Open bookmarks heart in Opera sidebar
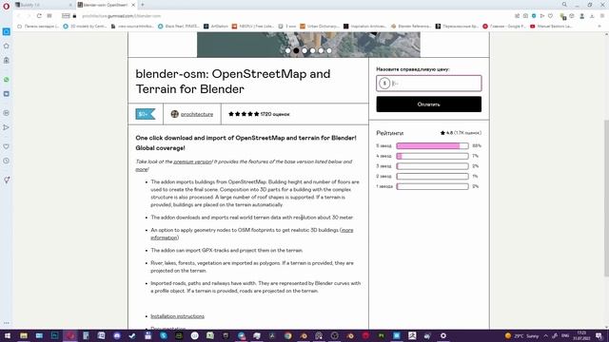 coord(7,146)
